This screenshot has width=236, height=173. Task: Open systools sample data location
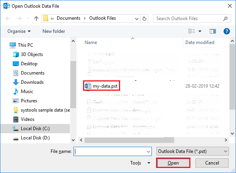45,110
